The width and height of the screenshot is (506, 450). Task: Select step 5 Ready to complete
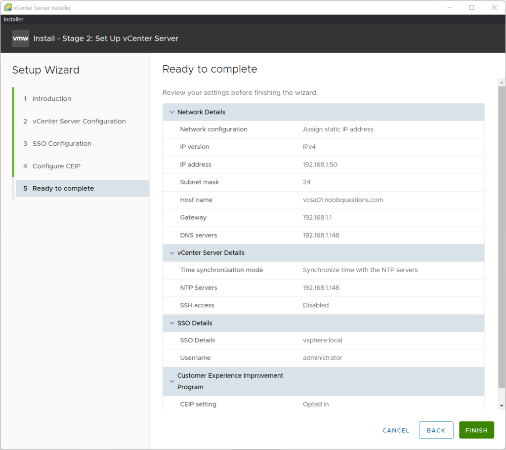click(x=83, y=188)
